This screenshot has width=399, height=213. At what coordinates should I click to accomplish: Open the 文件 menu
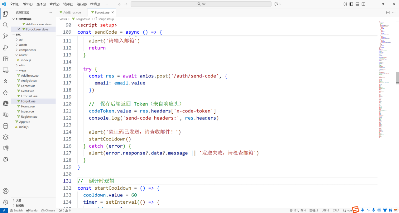15,4
